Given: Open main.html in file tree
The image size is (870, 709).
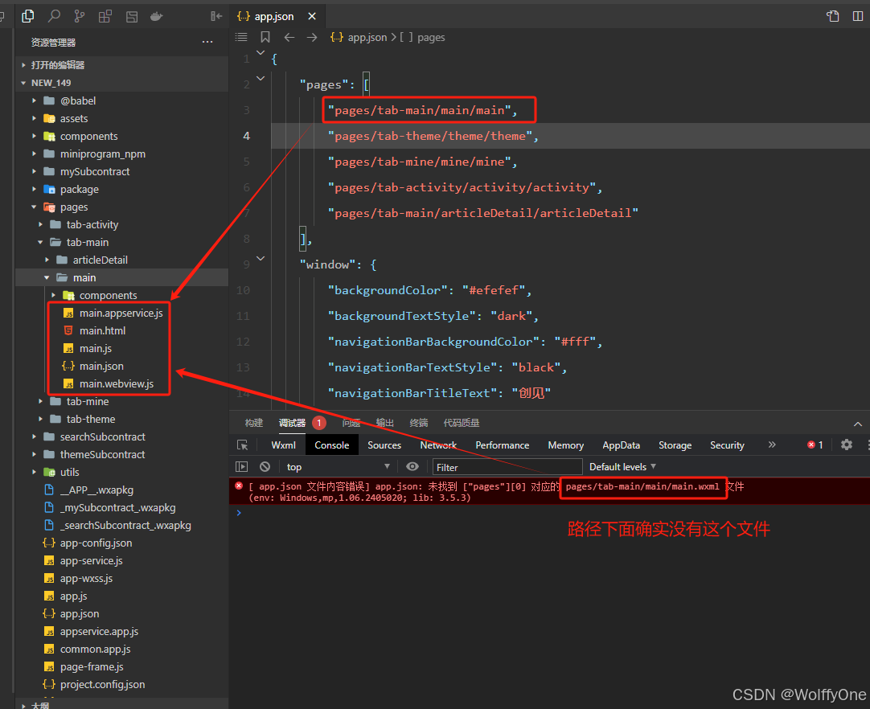Looking at the screenshot, I should (x=103, y=330).
